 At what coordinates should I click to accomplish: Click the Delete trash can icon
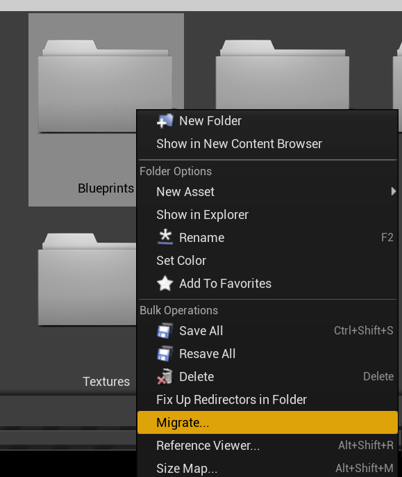click(165, 377)
